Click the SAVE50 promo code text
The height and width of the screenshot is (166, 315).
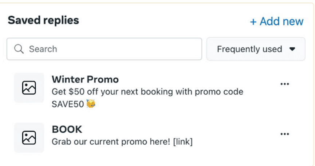[x=68, y=104]
